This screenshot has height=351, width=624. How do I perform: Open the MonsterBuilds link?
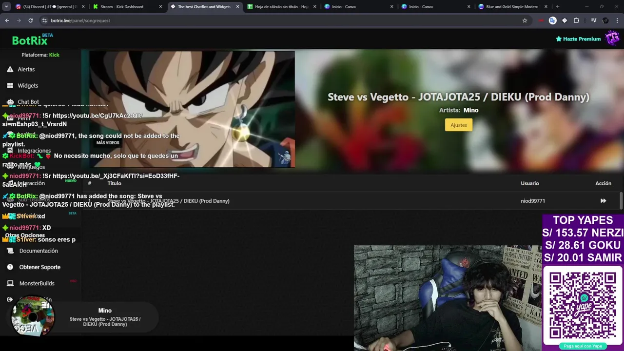(37, 283)
